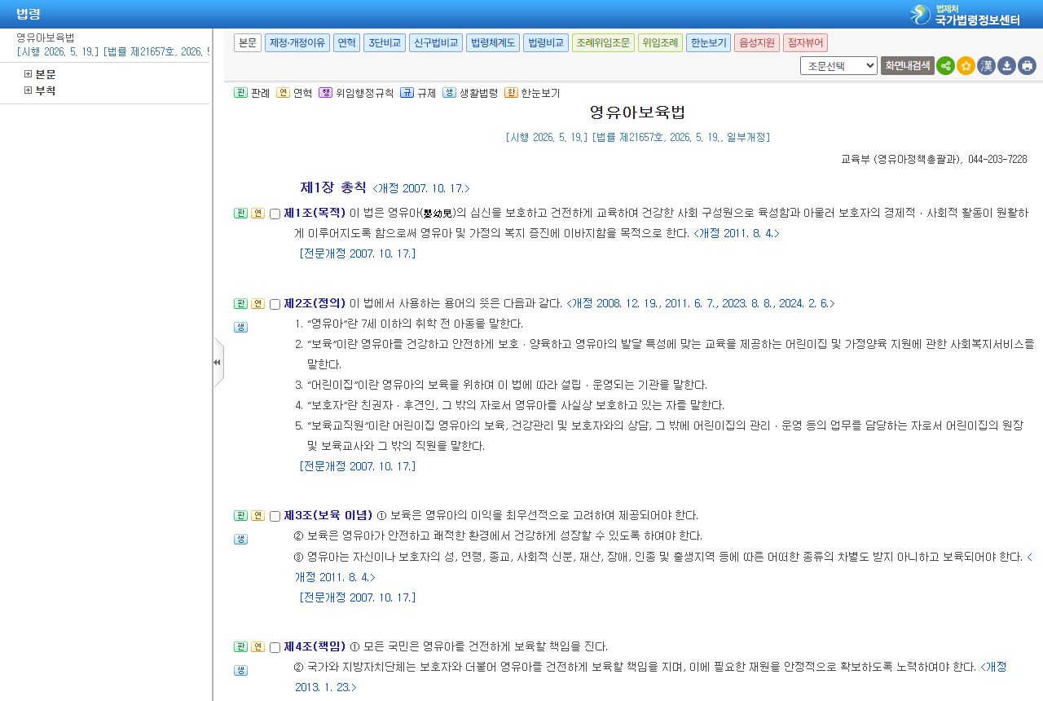The width and height of the screenshot is (1043, 701).
Task: Print the page using the printer icon
Action: tap(1027, 66)
